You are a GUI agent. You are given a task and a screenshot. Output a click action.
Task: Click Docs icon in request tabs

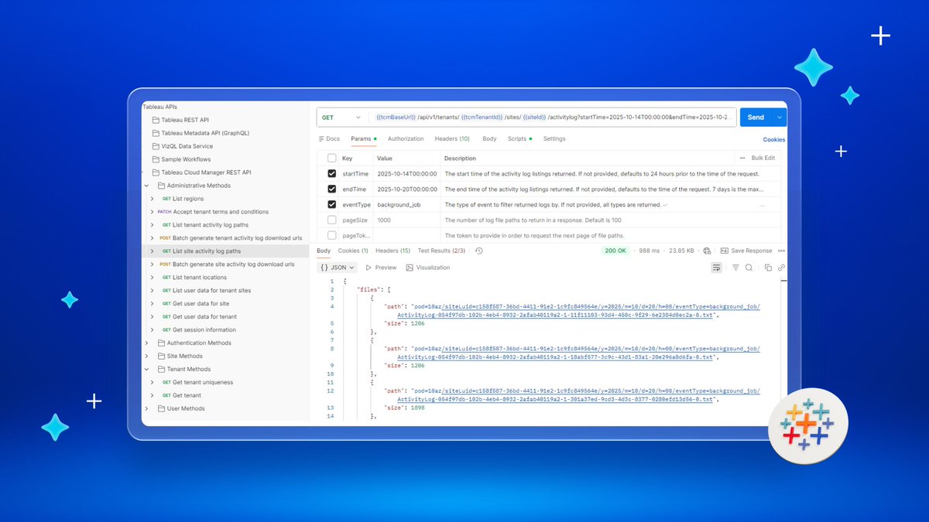pyautogui.click(x=321, y=139)
